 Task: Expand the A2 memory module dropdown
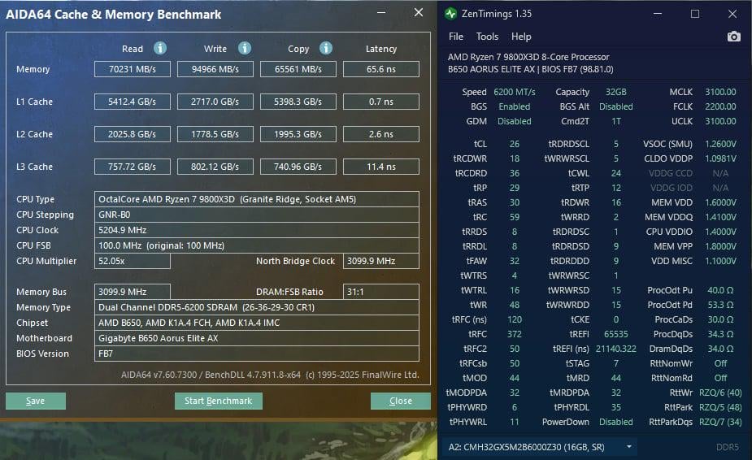coord(628,446)
